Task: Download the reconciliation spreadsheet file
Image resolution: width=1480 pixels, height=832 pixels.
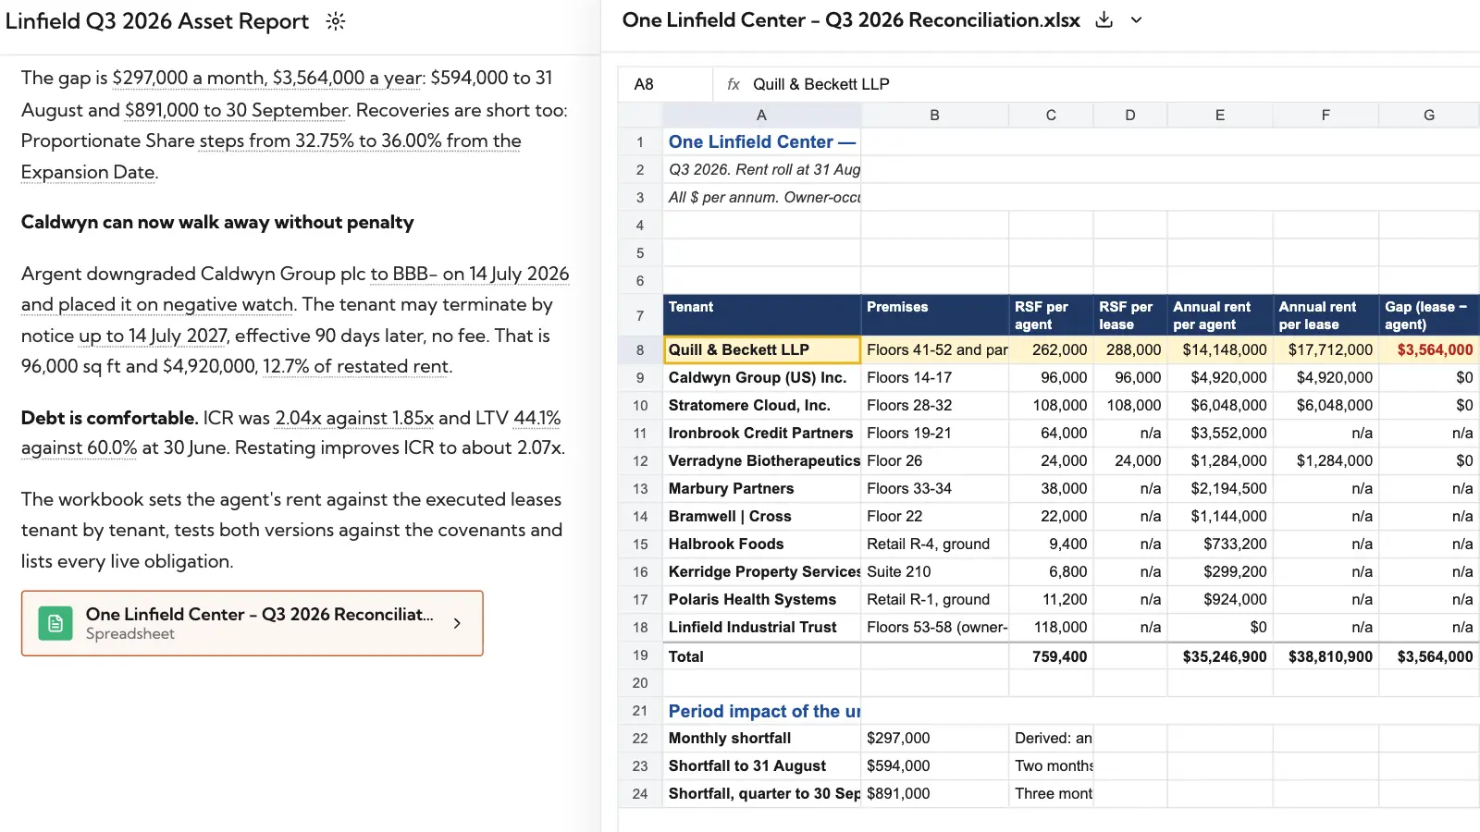Action: coord(1104,20)
